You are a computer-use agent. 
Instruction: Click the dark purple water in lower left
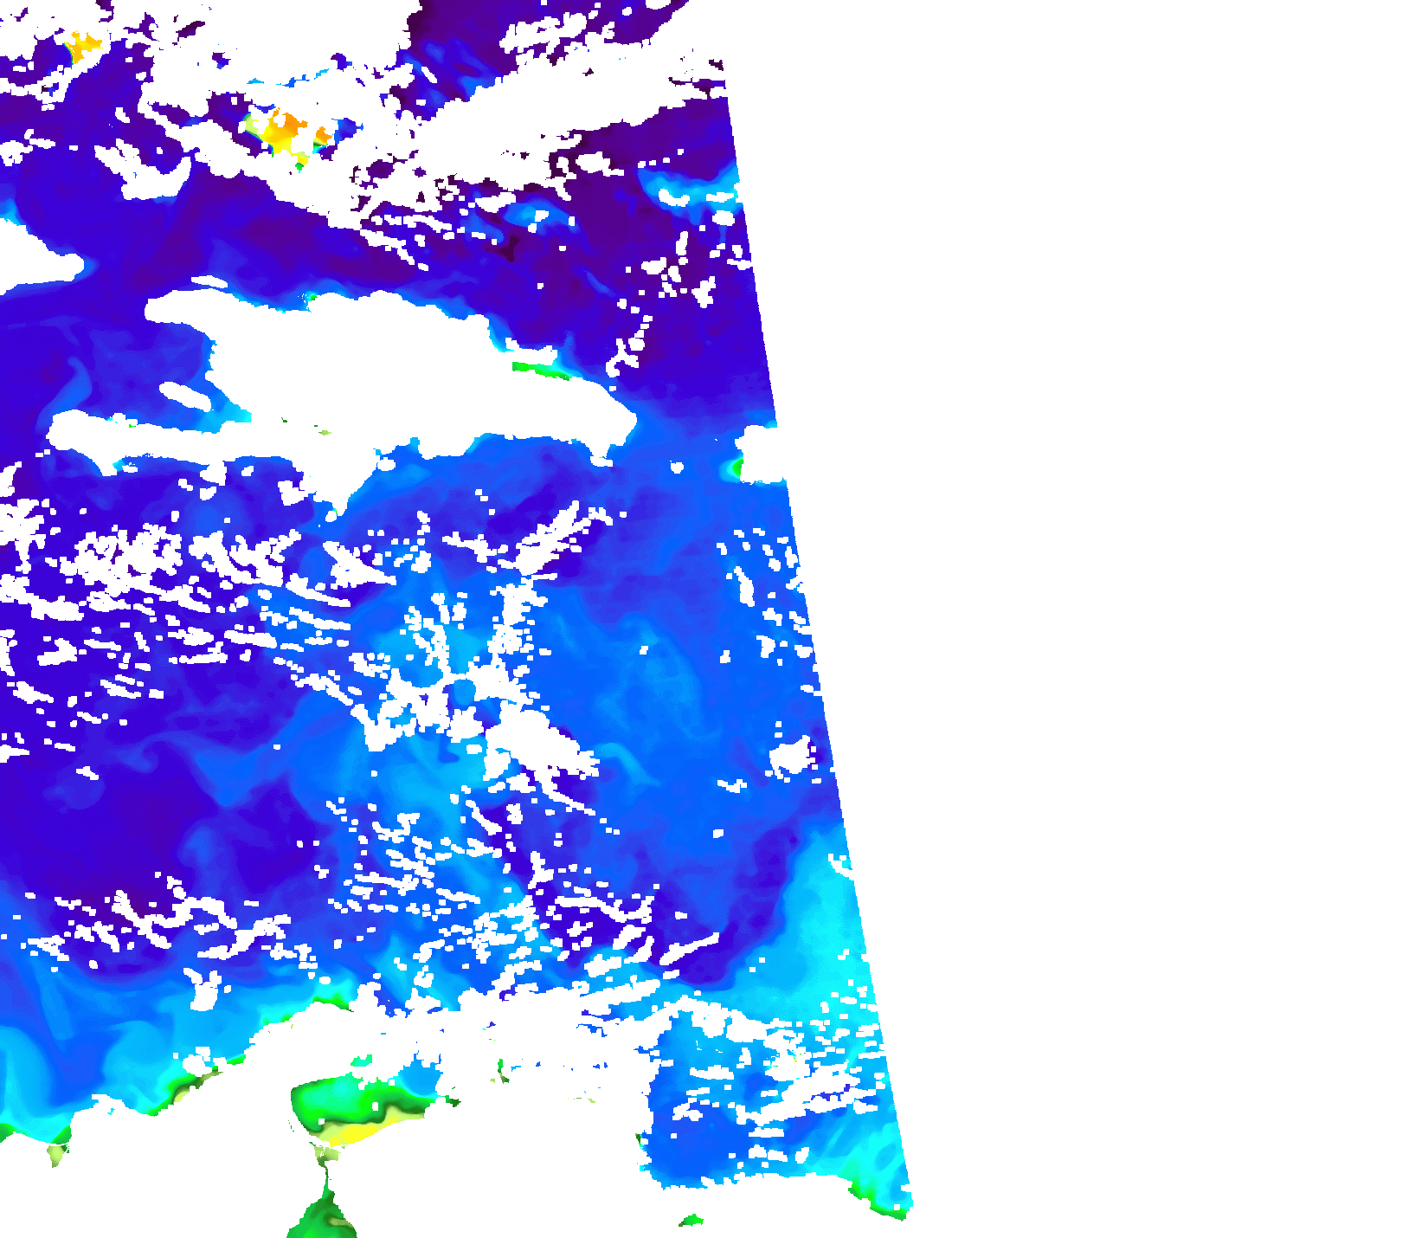(x=130, y=822)
